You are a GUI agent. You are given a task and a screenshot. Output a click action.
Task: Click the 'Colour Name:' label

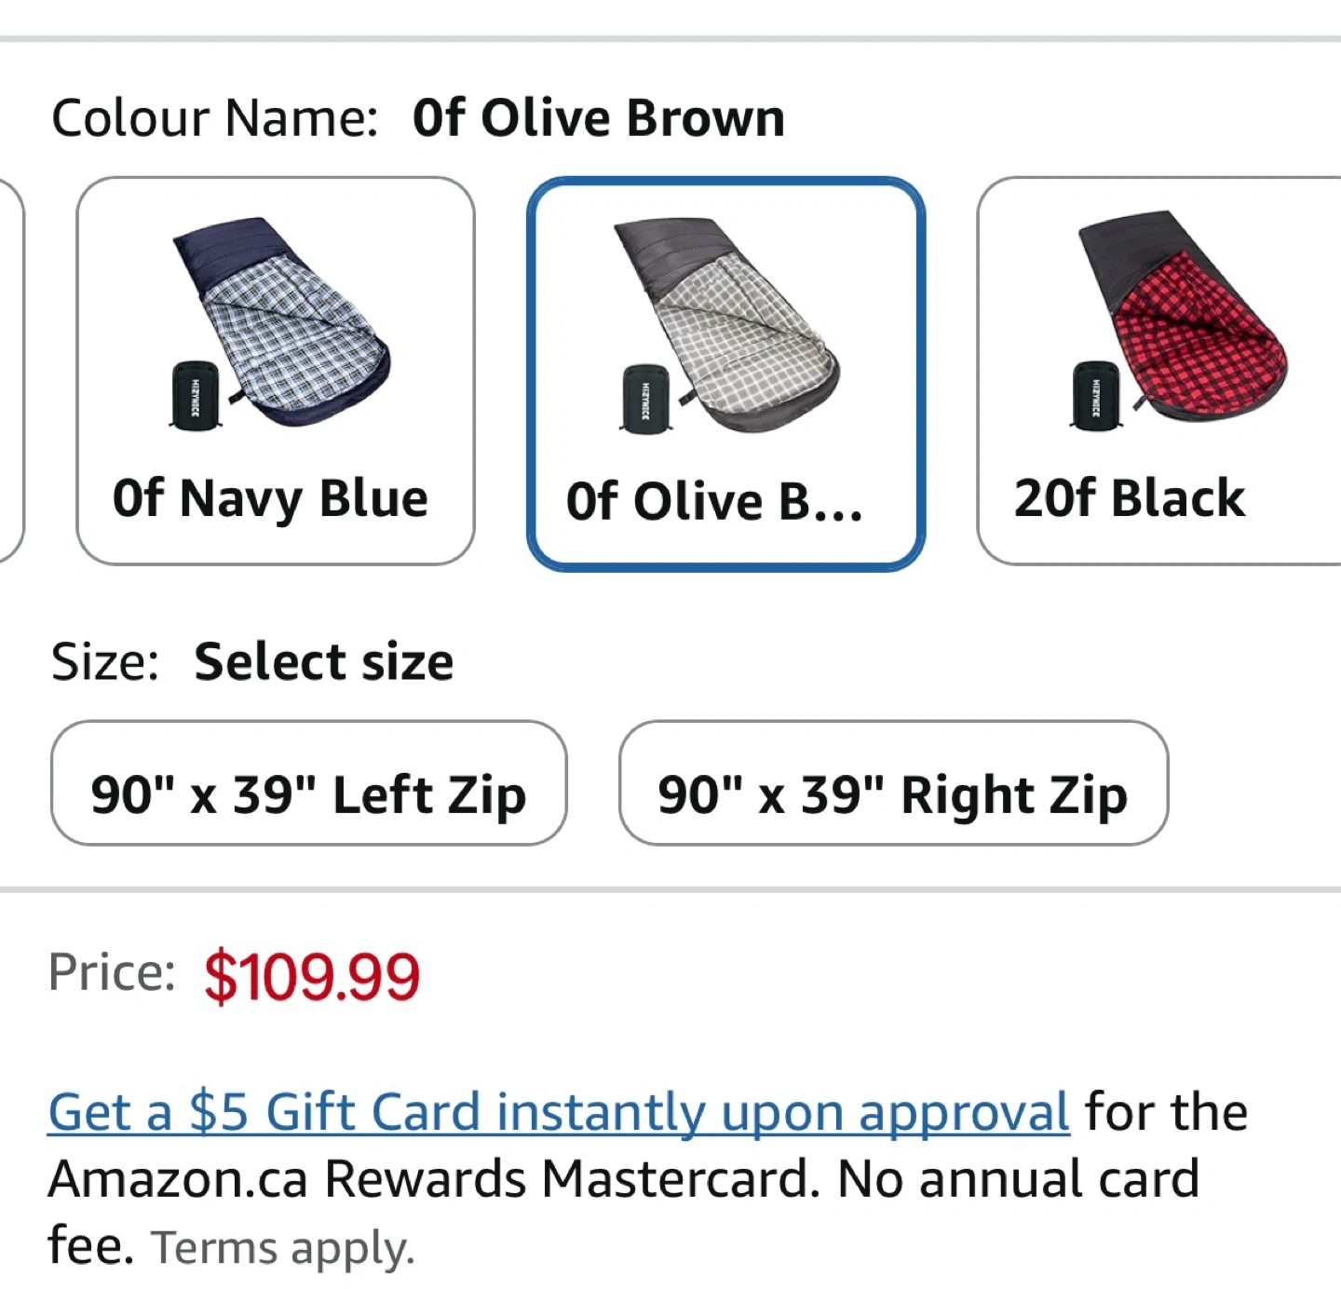pos(214,118)
